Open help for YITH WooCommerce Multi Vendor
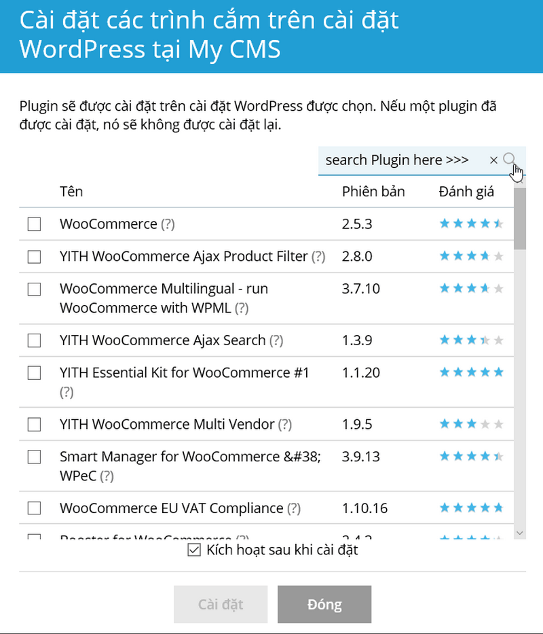This screenshot has height=634, width=543. [x=285, y=425]
